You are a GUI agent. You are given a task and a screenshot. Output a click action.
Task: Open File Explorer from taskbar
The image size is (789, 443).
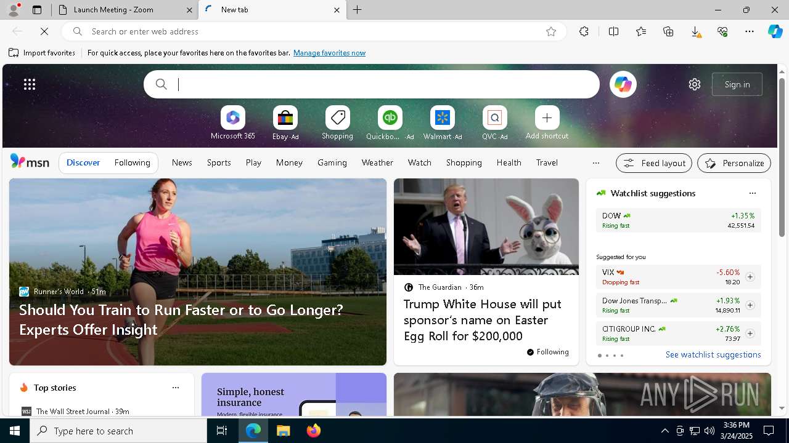[x=283, y=431]
